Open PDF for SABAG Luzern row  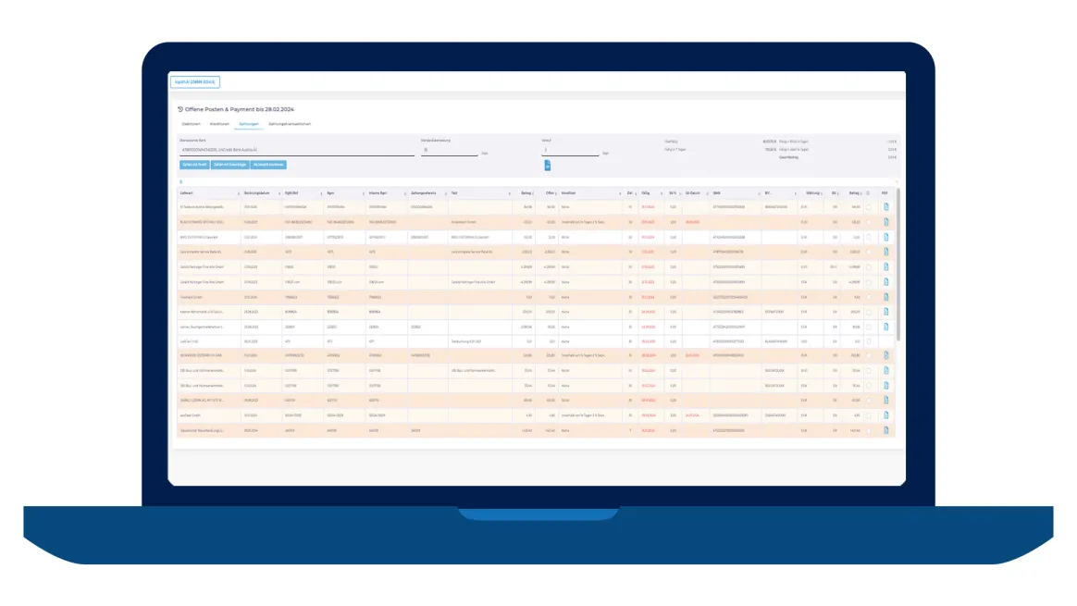(x=886, y=400)
